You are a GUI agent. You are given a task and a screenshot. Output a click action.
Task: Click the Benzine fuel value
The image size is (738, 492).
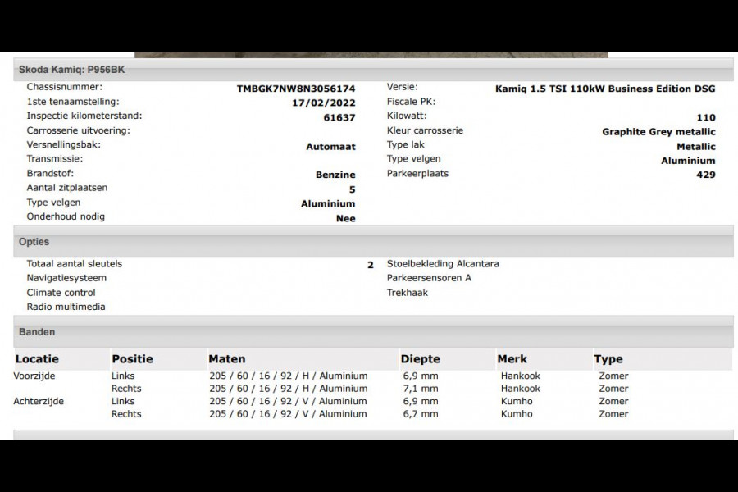pyautogui.click(x=335, y=175)
